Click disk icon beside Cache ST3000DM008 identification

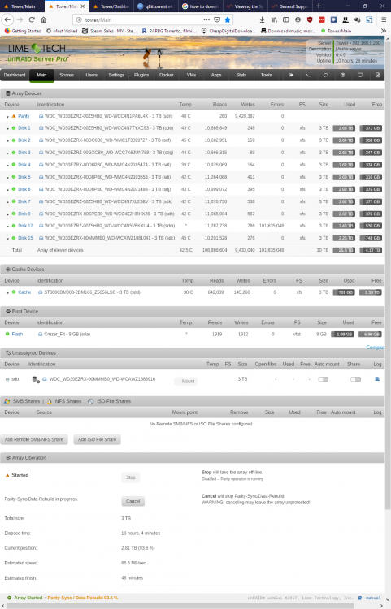[41, 292]
